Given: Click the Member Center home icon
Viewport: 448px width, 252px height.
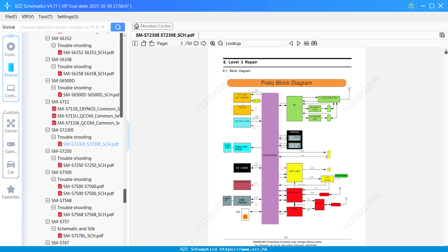Looking at the screenshot, I should coord(136,26).
